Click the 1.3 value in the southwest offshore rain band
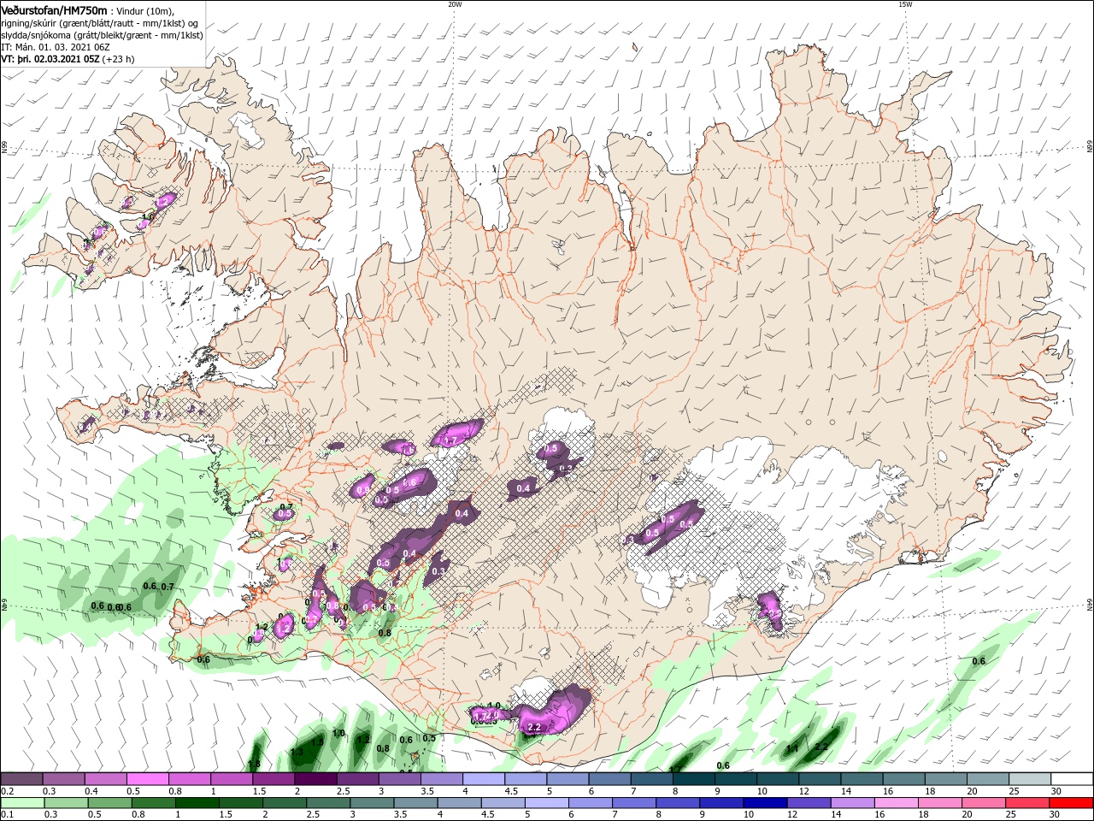The width and height of the screenshot is (1094, 821). pyautogui.click(x=297, y=752)
